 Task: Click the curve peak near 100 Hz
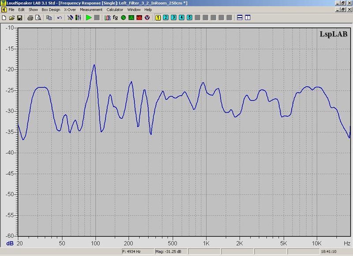[x=94, y=65]
